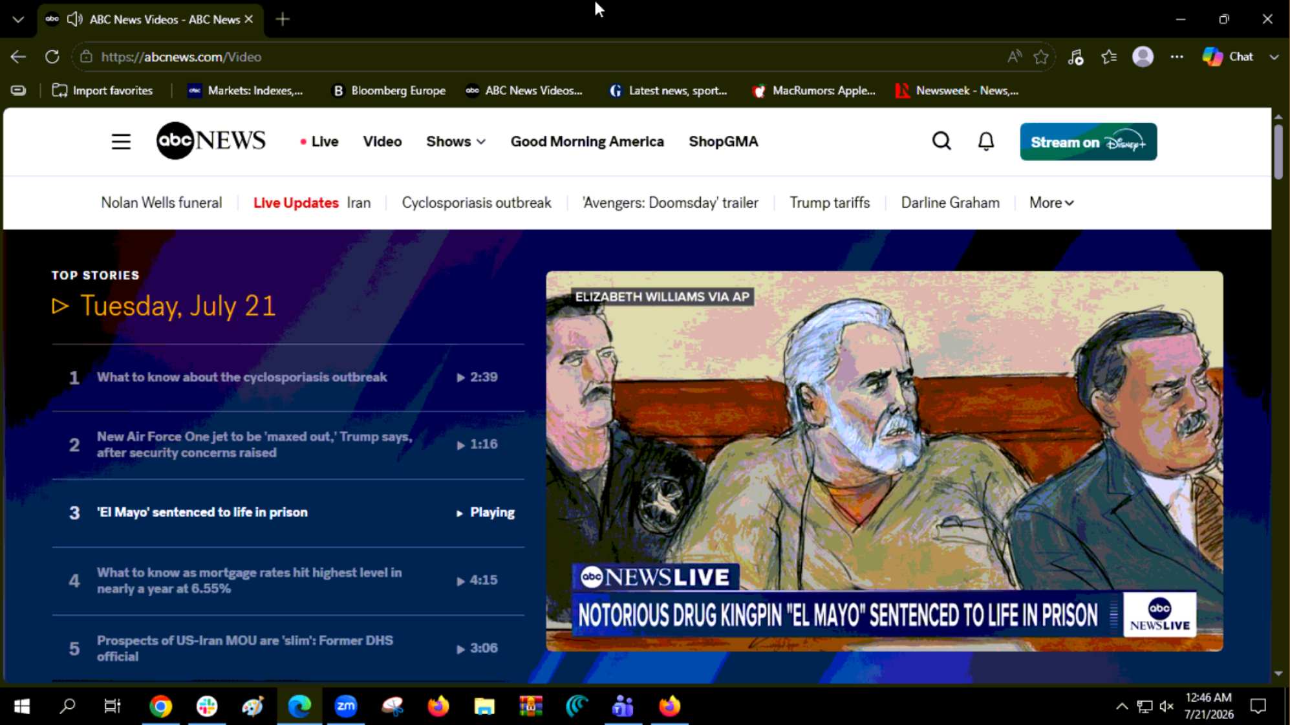
Task: Open Settings and more ellipsis menu
Action: 1177,57
